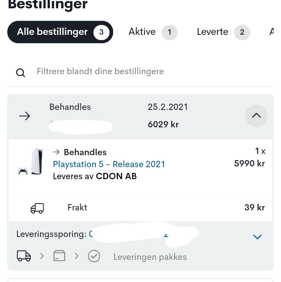
Task: Click the Frakt delivery truck icon
Action: [37, 208]
